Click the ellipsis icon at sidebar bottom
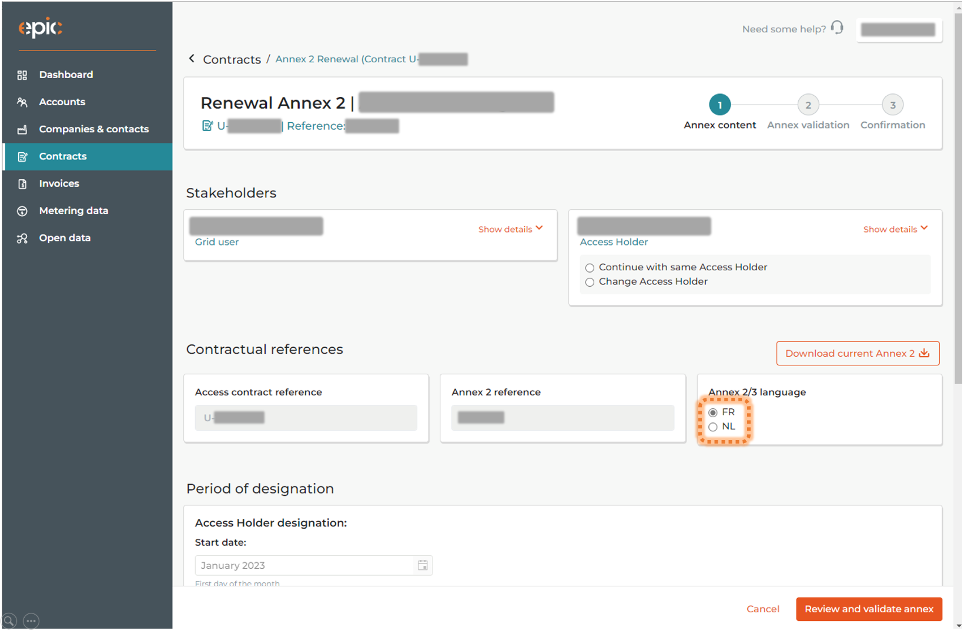 pyautogui.click(x=31, y=620)
